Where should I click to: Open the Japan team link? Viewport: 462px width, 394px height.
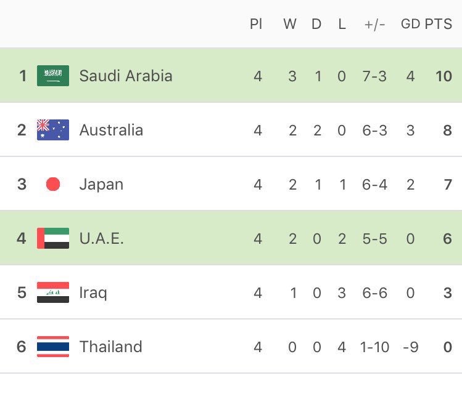pos(101,185)
